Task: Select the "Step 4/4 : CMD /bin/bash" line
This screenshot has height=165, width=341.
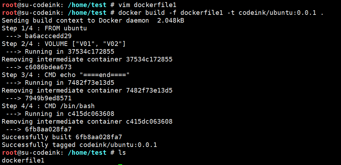Action: click(48, 106)
